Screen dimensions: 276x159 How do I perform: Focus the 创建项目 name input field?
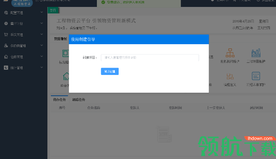click(x=150, y=58)
